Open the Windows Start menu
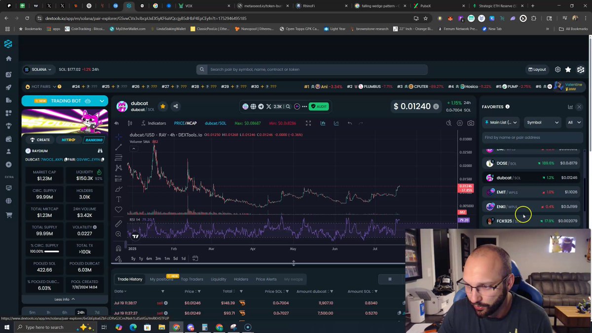This screenshot has width=592, height=333. pyautogui.click(x=6, y=327)
